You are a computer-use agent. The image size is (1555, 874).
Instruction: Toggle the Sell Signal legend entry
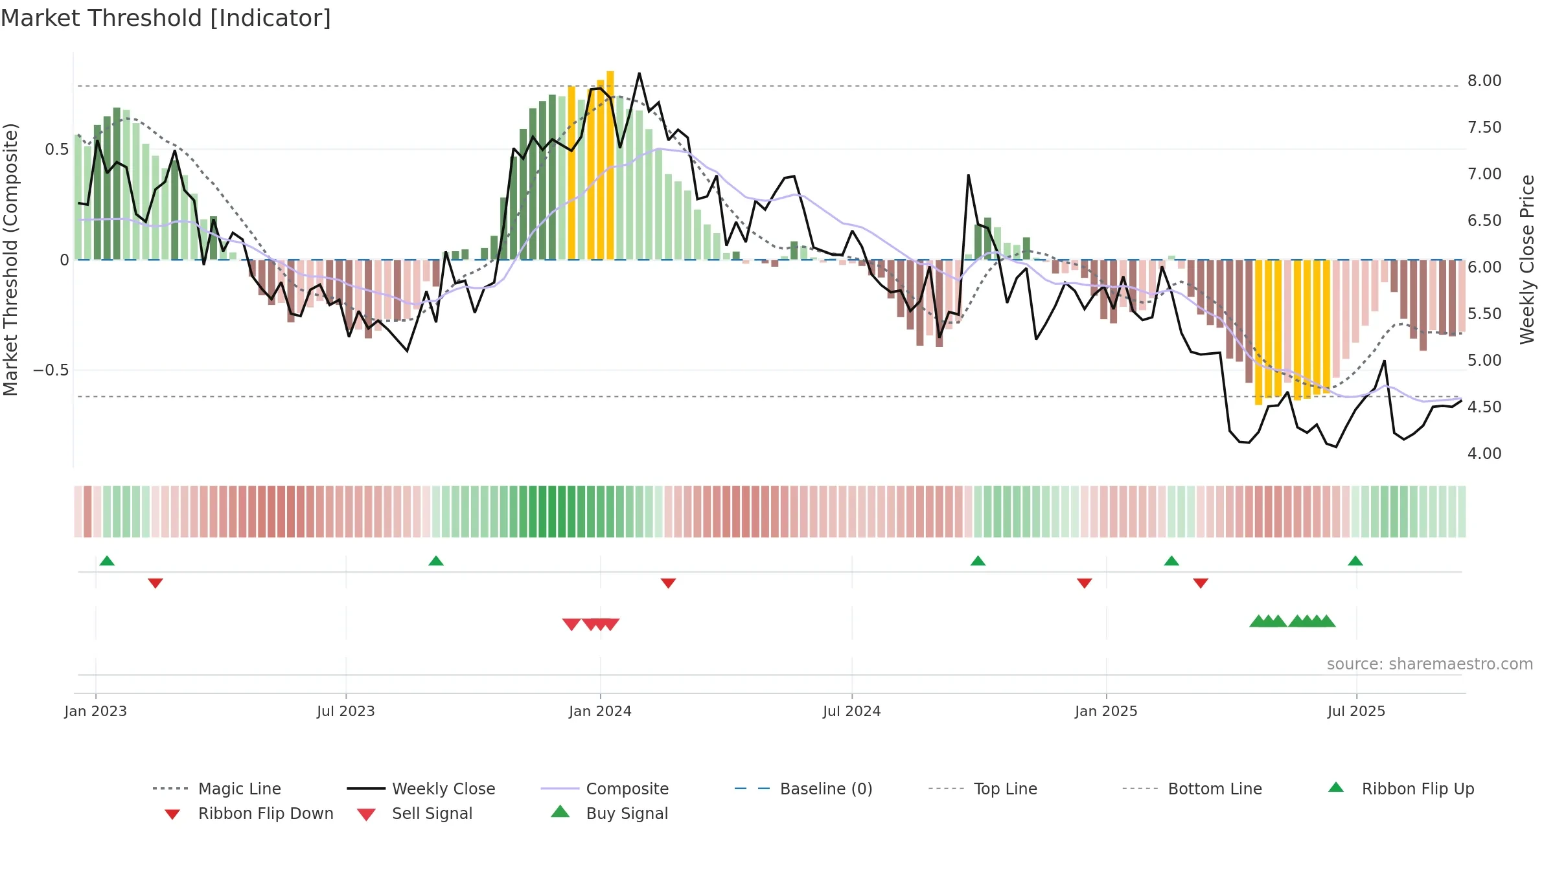415,813
